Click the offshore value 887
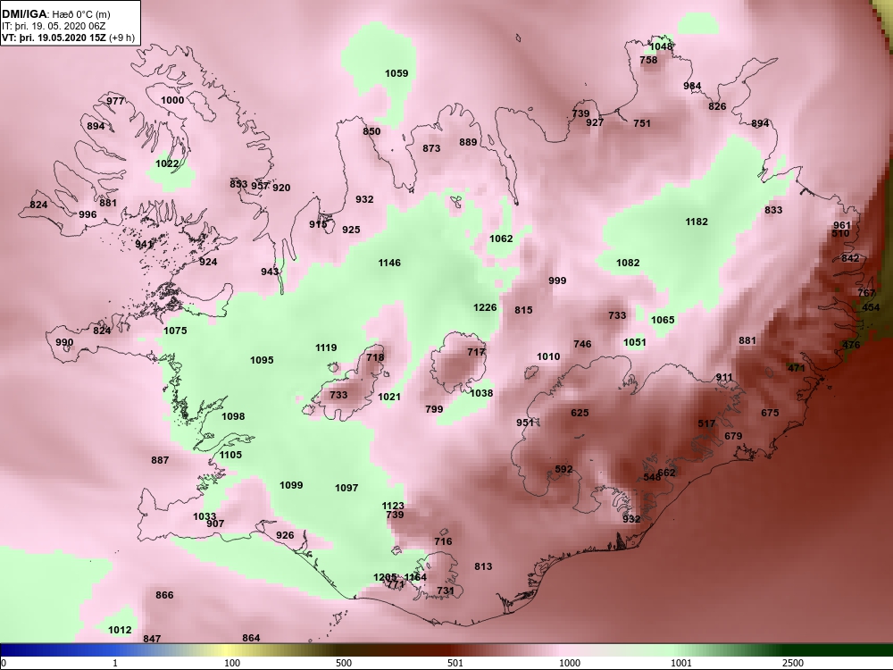This screenshot has width=893, height=670. (x=160, y=460)
